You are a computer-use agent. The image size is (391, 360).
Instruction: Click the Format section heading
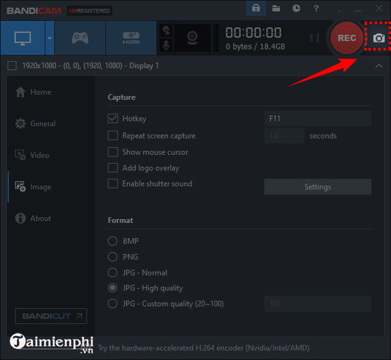coord(120,220)
